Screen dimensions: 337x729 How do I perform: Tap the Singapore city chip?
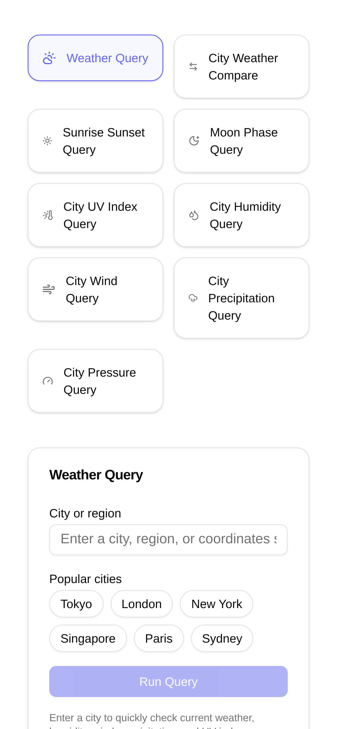pyautogui.click(x=88, y=639)
